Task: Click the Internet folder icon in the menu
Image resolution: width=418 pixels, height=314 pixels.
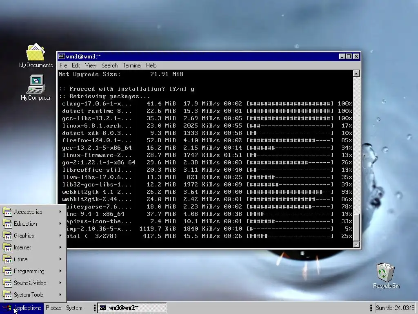Action: pyautogui.click(x=7, y=247)
